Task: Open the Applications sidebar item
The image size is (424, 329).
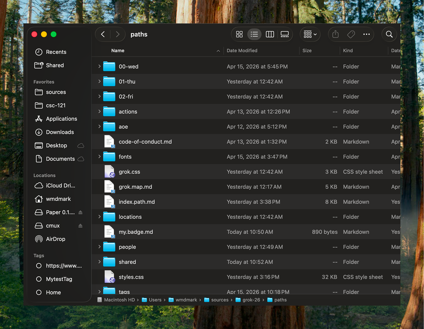Action: tap(61, 119)
